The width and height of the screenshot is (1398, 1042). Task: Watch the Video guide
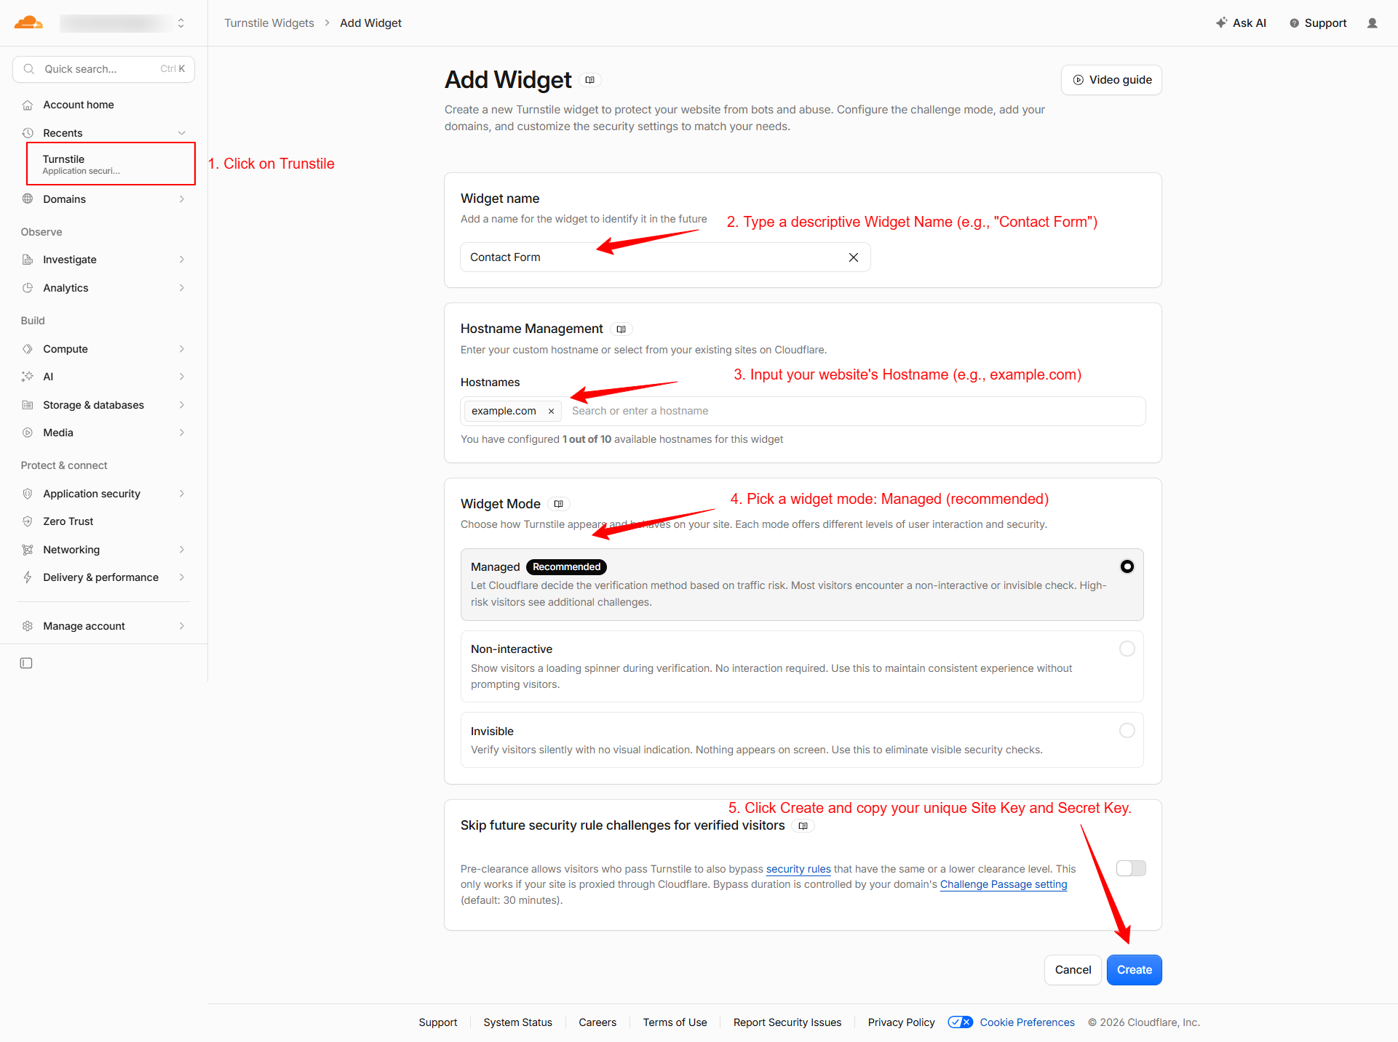coord(1111,80)
